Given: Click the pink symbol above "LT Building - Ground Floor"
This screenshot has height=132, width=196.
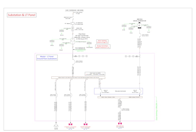Looking at the screenshot, I should 71,124.
